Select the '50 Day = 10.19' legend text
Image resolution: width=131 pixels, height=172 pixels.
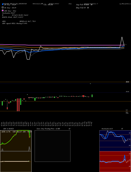10,8
